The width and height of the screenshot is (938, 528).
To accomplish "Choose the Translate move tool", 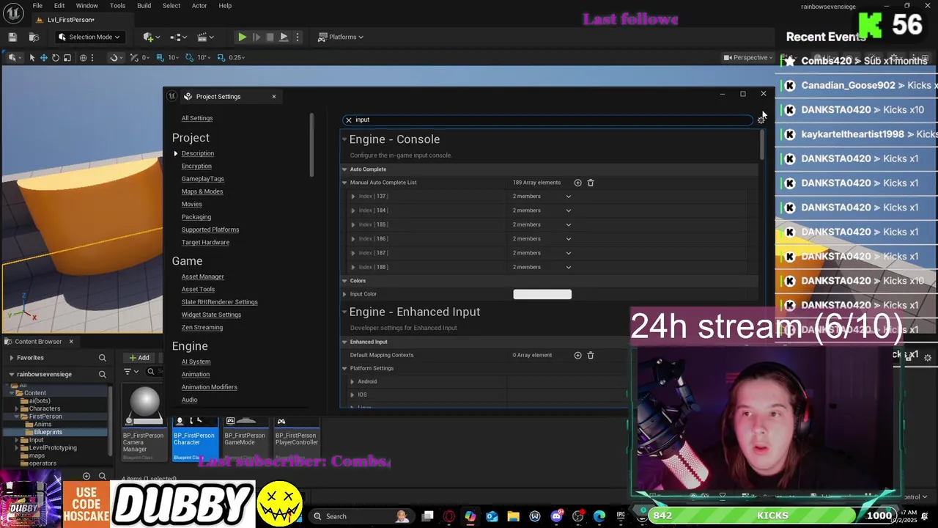I will pyautogui.click(x=44, y=57).
